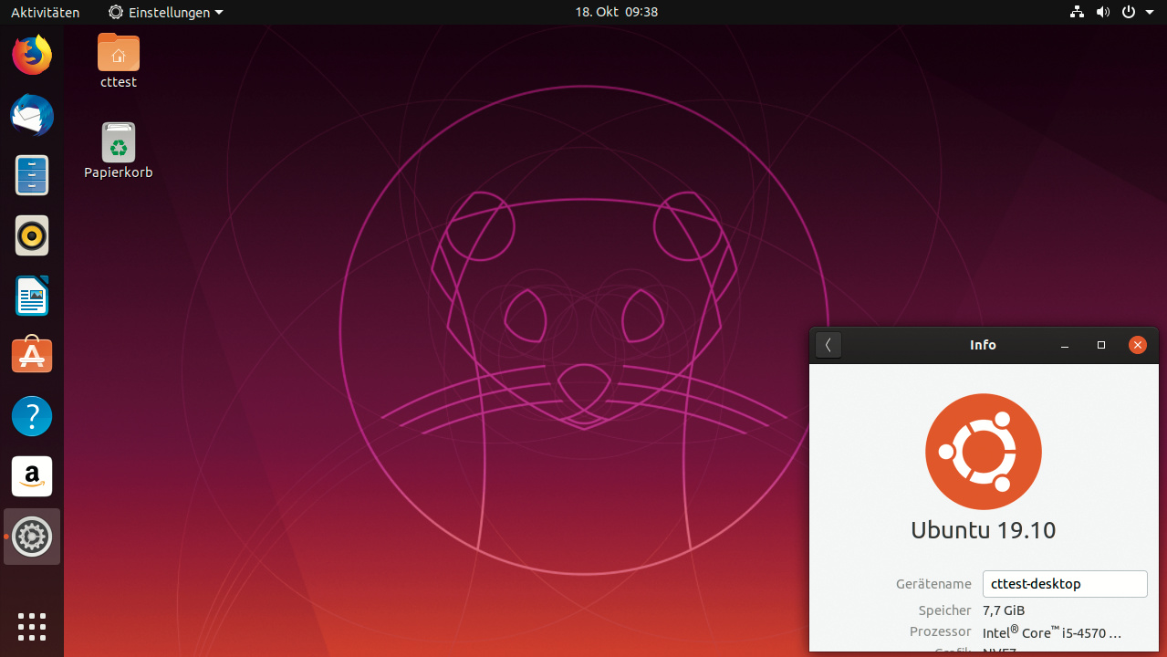Open the clock calendar 18. Okt 09:38
Image resolution: width=1167 pixels, height=657 pixels.
click(617, 12)
